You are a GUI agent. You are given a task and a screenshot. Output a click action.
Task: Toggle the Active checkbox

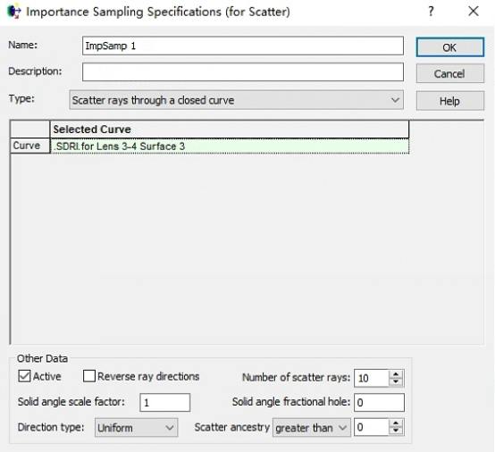(24, 376)
